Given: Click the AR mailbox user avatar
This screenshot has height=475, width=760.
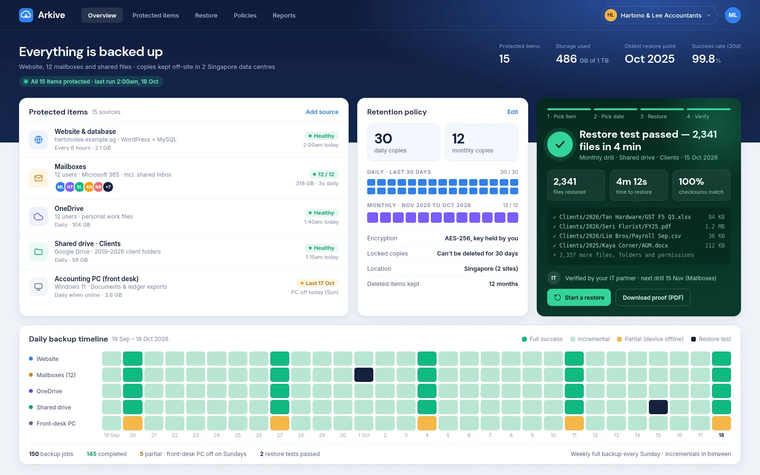Looking at the screenshot, I should tap(89, 187).
